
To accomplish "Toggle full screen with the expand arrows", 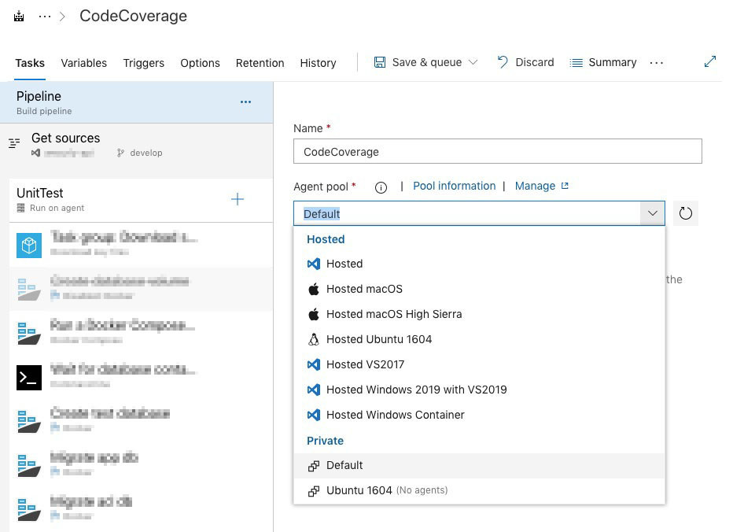I will (710, 61).
